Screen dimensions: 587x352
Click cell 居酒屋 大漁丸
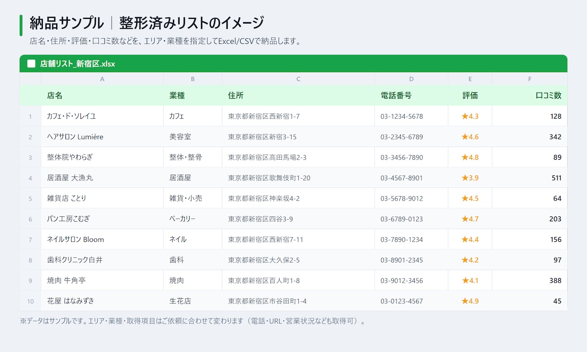pyautogui.click(x=102, y=177)
